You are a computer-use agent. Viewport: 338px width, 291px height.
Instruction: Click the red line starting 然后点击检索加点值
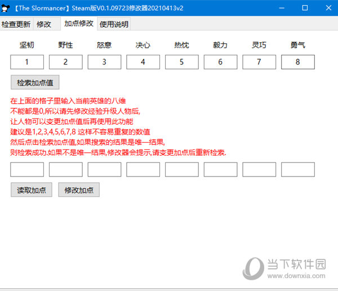tap(87, 142)
